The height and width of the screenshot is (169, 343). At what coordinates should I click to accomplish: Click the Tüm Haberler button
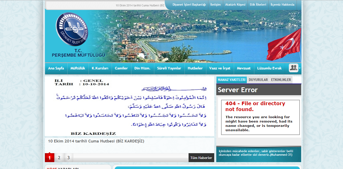point(201,158)
